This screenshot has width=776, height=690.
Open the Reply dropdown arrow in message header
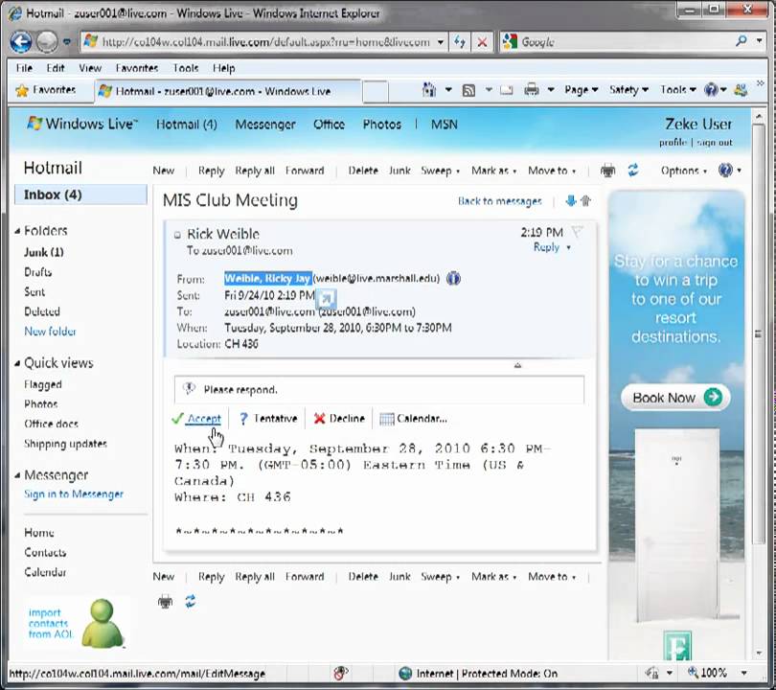click(568, 247)
